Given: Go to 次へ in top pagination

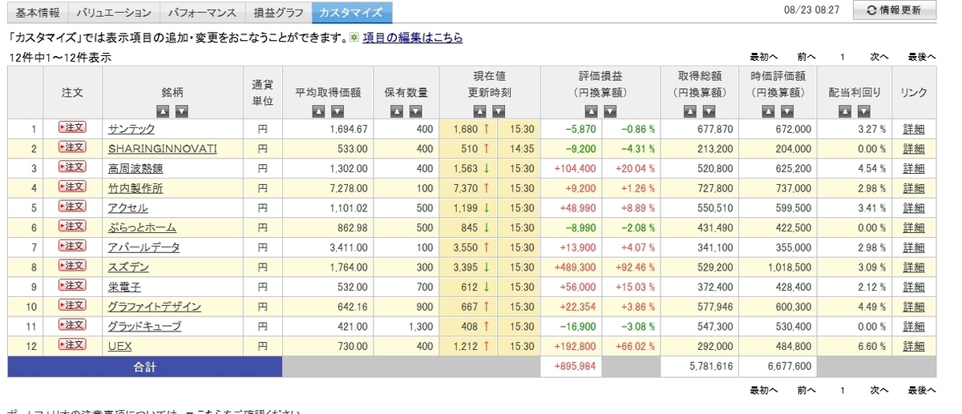Looking at the screenshot, I should pyautogui.click(x=879, y=57).
